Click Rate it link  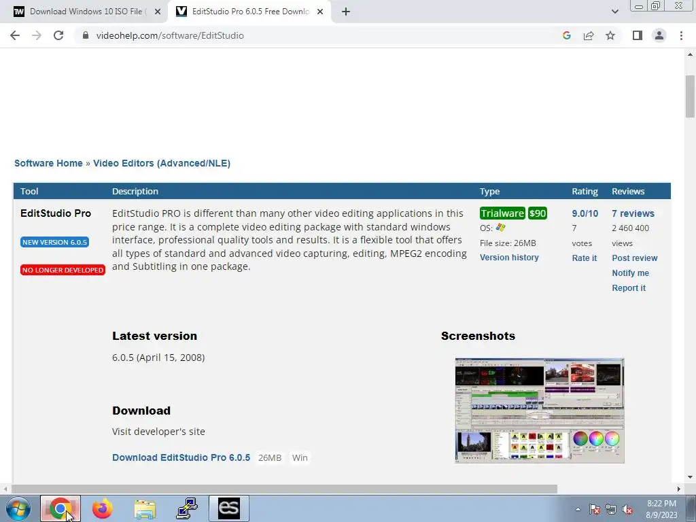(x=584, y=258)
